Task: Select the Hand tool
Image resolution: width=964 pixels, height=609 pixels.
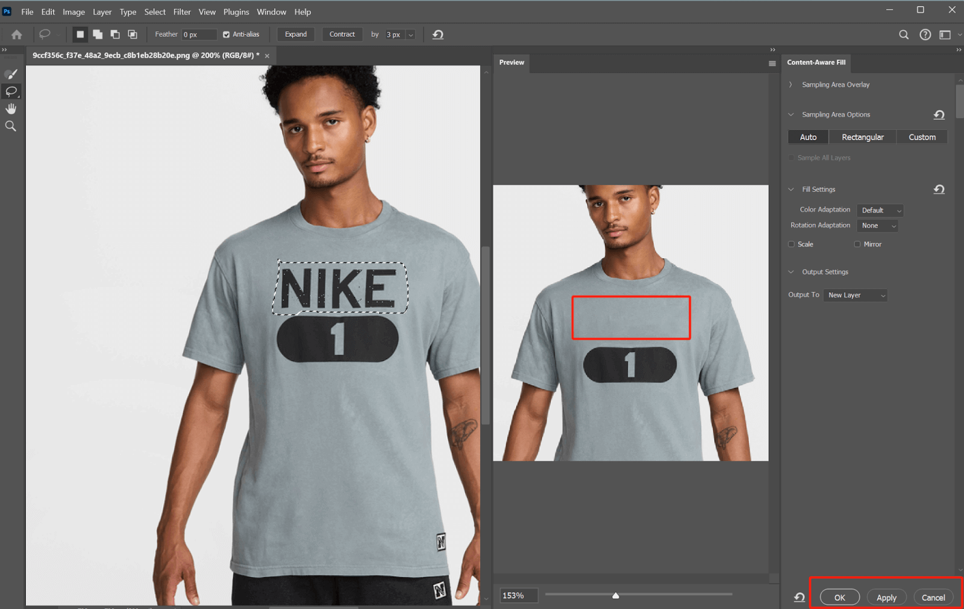Action: click(x=11, y=108)
